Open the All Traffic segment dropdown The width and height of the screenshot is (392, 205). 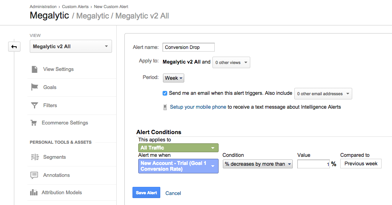178,148
